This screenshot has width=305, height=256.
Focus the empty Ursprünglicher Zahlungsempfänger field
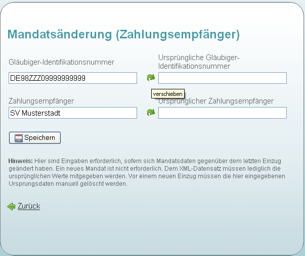click(222, 113)
